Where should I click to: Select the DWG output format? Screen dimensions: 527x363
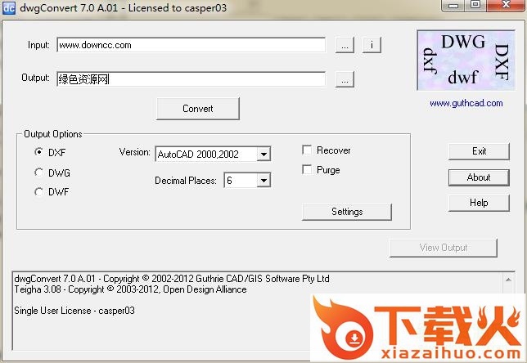(39, 173)
